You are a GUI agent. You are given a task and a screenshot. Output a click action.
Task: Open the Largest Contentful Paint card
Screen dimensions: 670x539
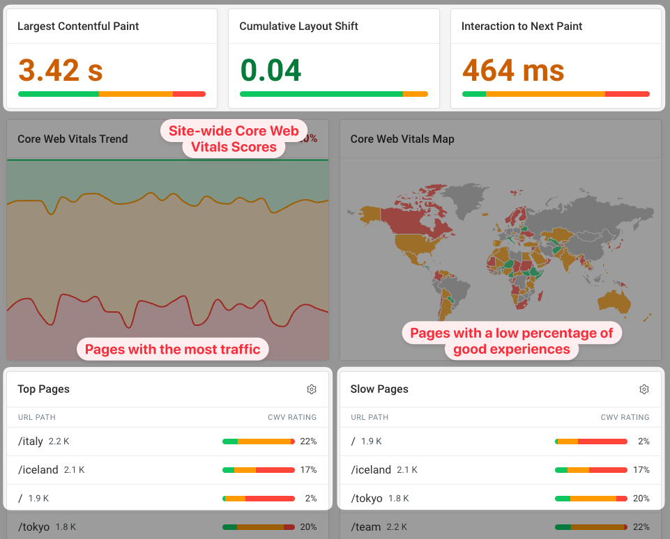112,58
